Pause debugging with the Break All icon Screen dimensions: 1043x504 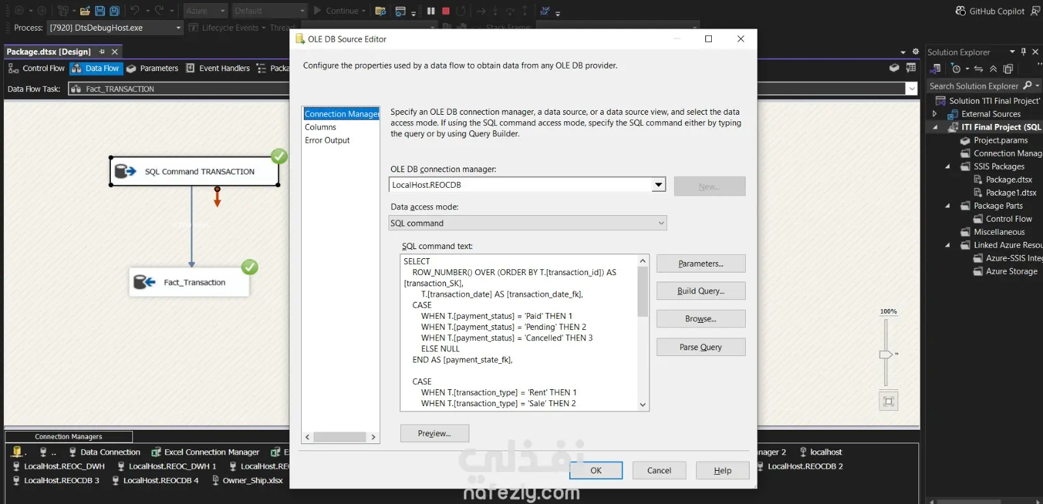pos(431,10)
